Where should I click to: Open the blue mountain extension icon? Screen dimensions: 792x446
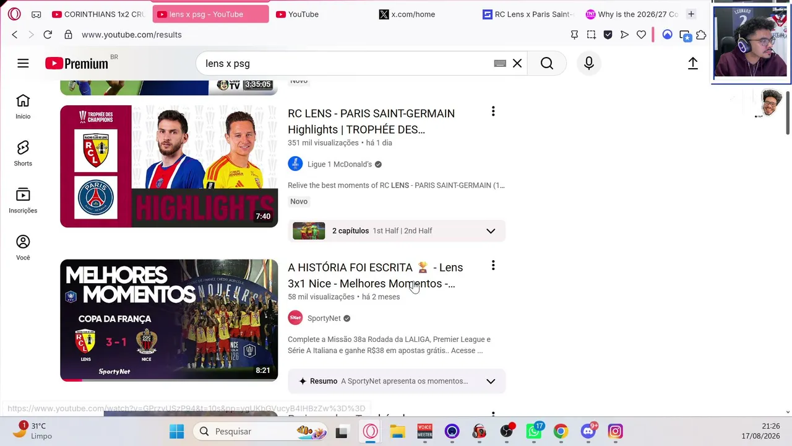(667, 35)
